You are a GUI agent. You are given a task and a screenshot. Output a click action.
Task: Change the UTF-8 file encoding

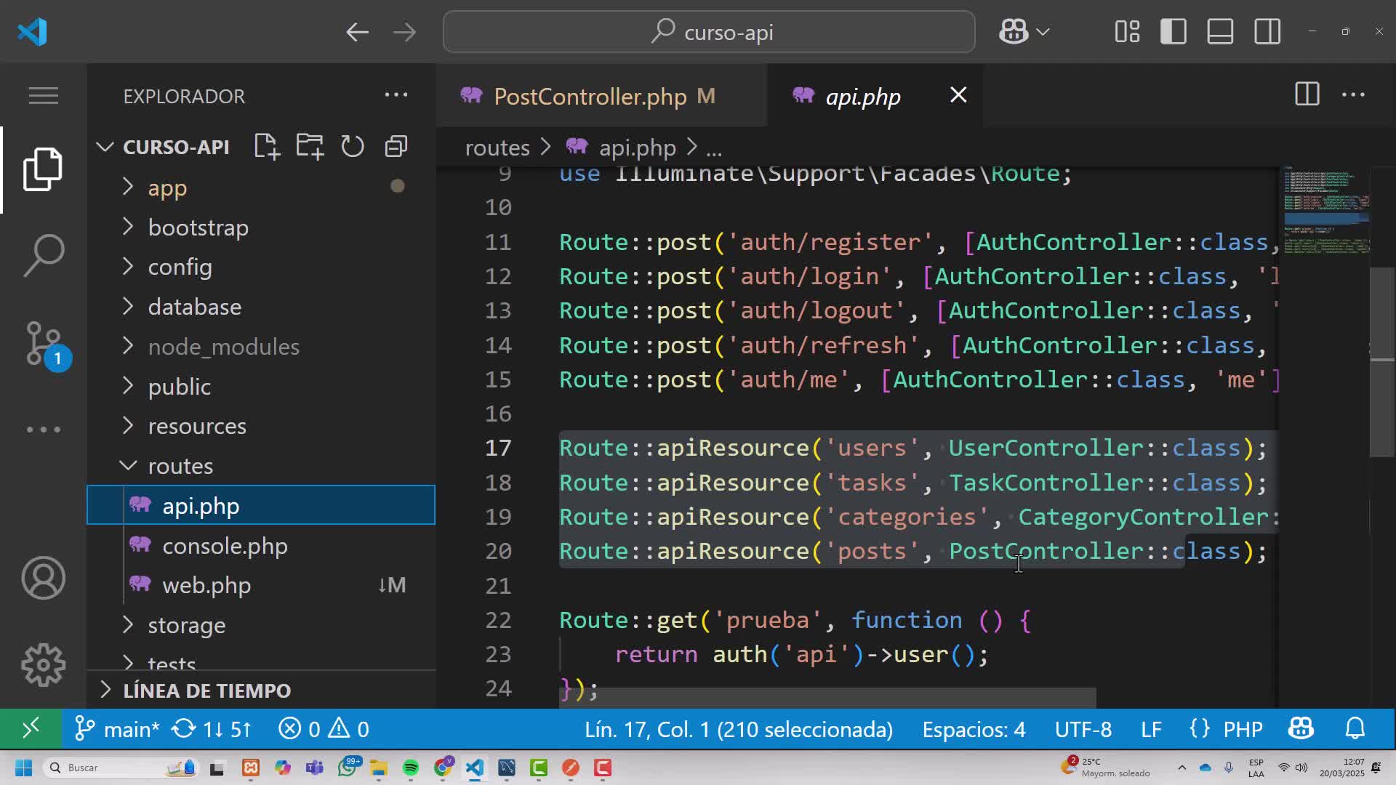1083,729
